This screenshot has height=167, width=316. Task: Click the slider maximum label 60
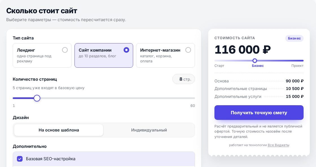pyautogui.click(x=193, y=106)
